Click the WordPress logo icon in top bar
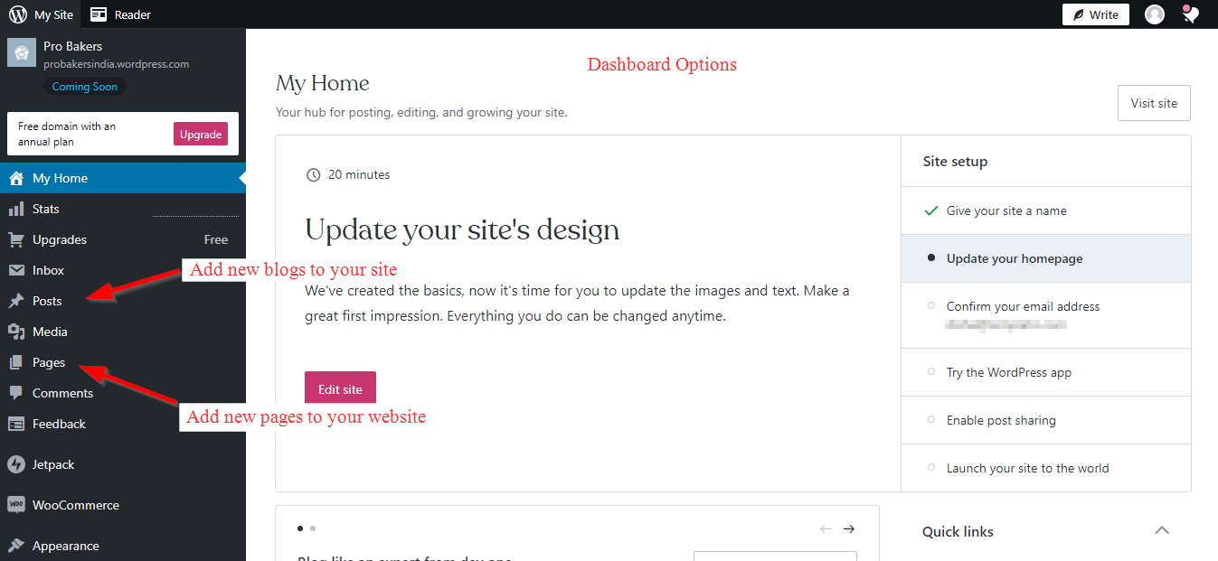The height and width of the screenshot is (561, 1218). (18, 14)
